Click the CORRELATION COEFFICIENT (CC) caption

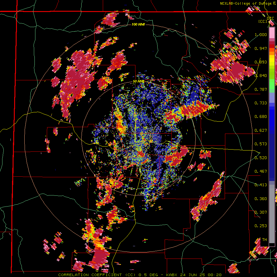(97, 275)
